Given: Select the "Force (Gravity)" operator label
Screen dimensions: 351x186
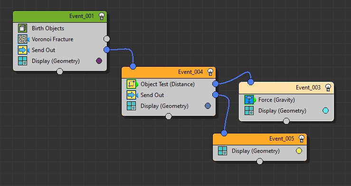Looking at the screenshot, I should 277,100.
